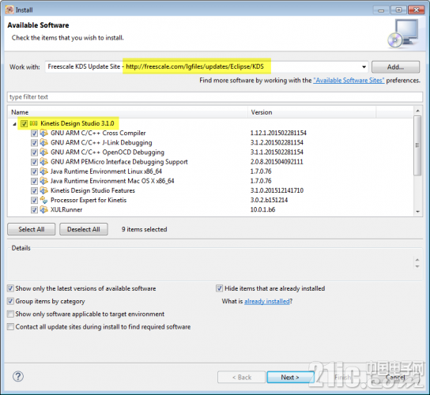This screenshot has width=430, height=395.
Task: Click version 1.12.1.201502281154 cell
Action: click(x=278, y=134)
